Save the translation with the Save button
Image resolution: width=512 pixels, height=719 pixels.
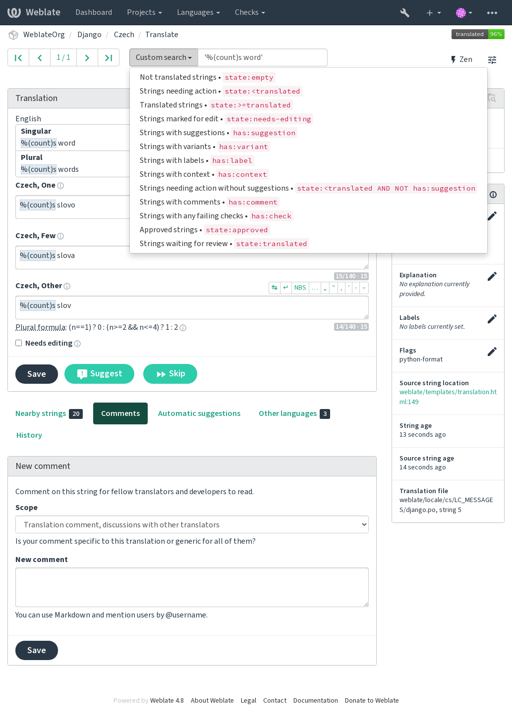coord(37,374)
